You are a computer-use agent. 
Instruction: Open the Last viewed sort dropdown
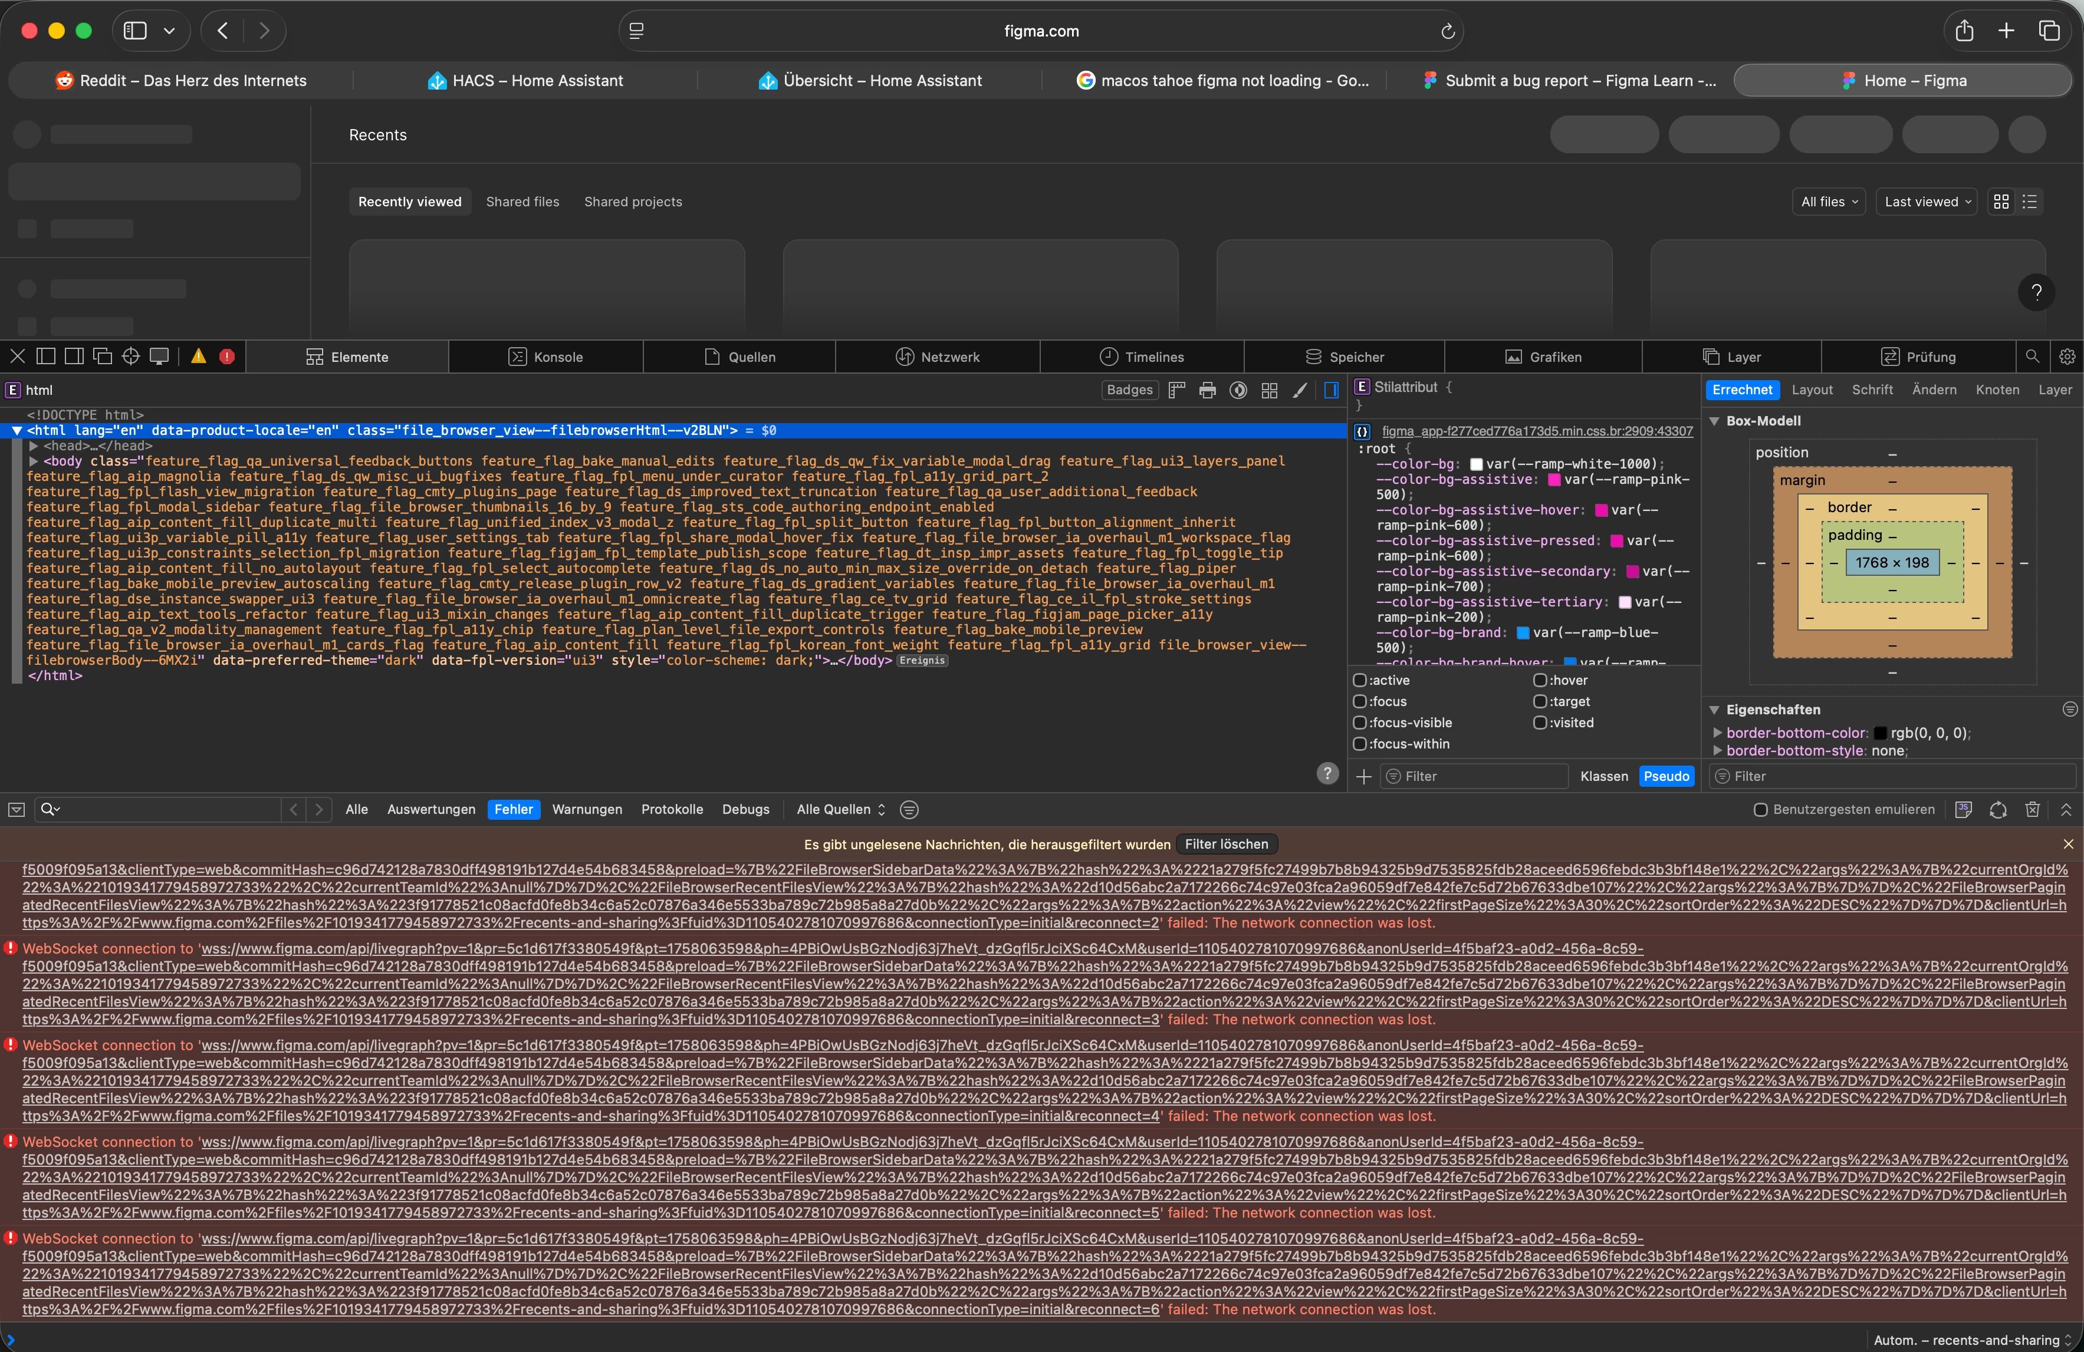coord(1927,202)
